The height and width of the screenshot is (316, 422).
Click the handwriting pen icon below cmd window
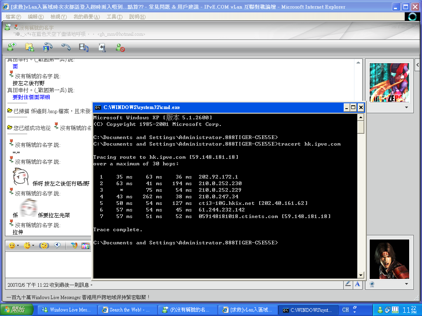(348, 284)
